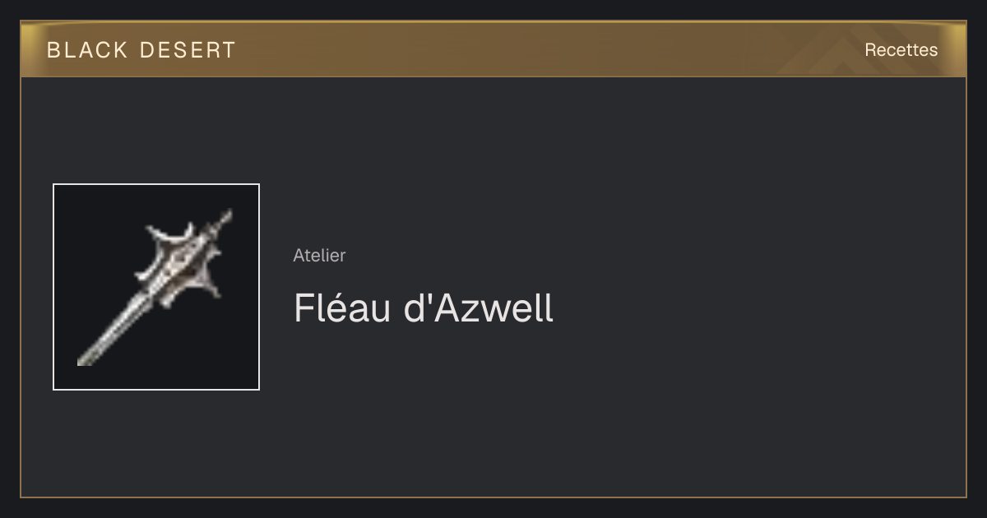The width and height of the screenshot is (987, 518).
Task: Click the word DESERT in the header
Action: (188, 50)
